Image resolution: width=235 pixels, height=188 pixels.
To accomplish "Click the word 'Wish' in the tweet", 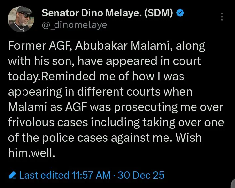I will point(189,138).
